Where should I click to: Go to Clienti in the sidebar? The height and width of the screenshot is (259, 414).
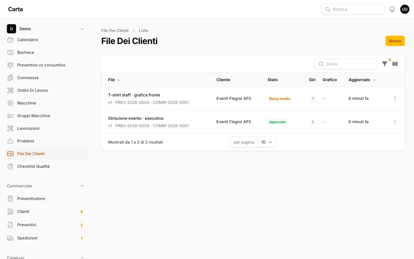point(46,211)
